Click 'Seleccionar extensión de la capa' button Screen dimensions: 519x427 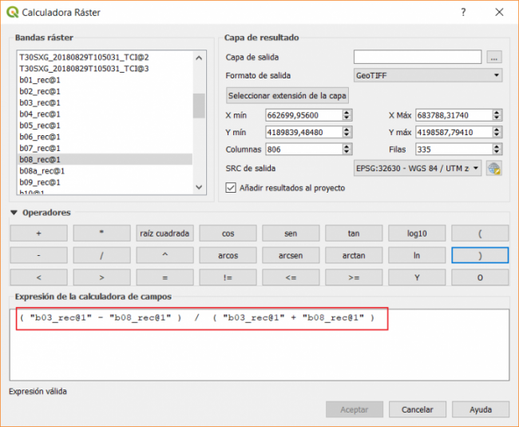[287, 96]
